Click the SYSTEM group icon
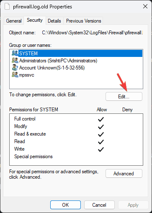This screenshot has height=213, width=152. (15, 53)
